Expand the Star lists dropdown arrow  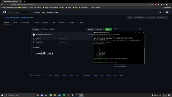167,18
